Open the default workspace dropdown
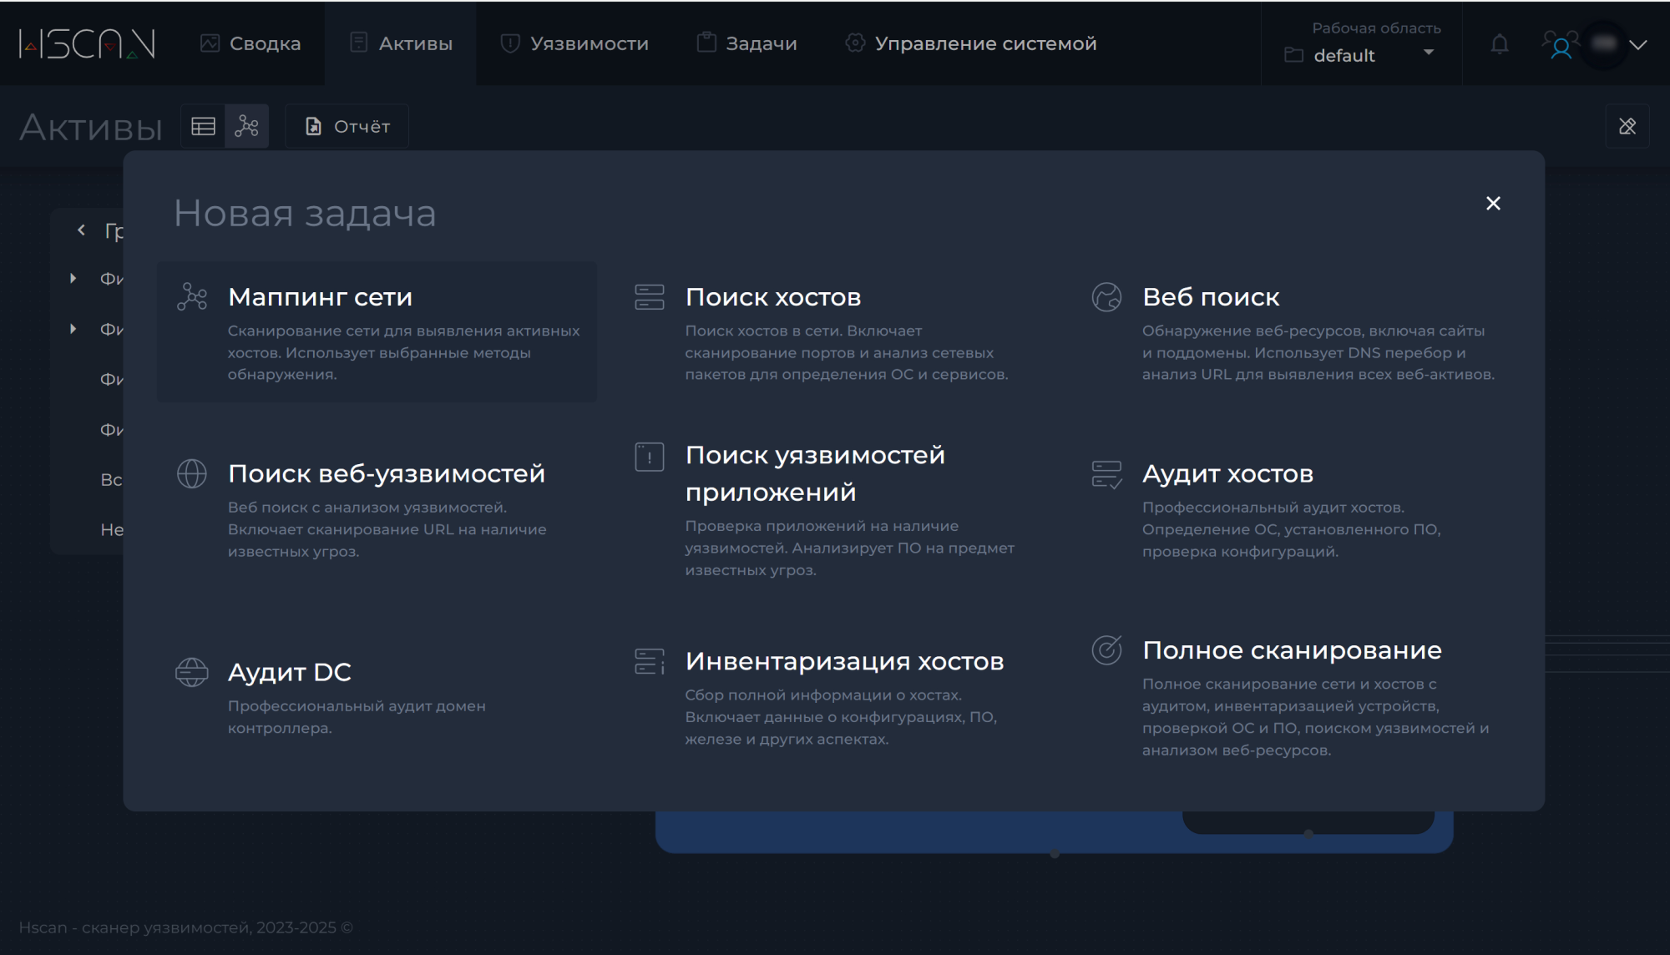 [1361, 55]
